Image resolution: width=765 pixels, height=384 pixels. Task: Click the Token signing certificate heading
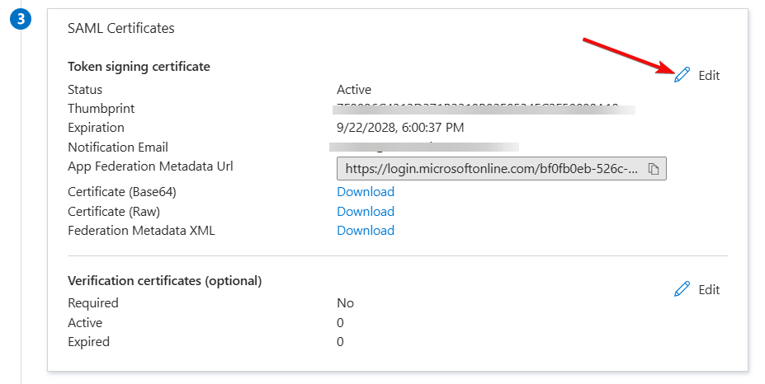[x=139, y=67]
